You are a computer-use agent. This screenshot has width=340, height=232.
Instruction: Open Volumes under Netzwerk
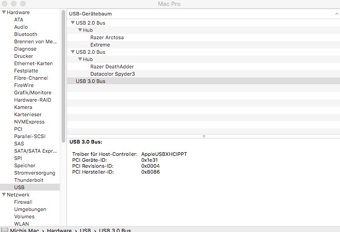point(24,217)
